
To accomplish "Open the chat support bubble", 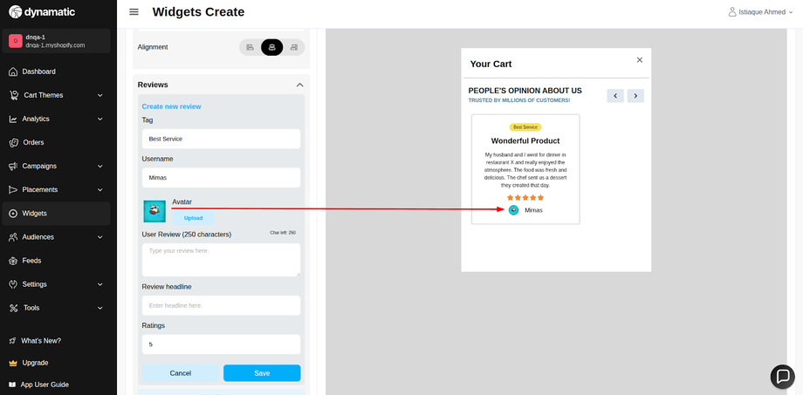I will (782, 376).
